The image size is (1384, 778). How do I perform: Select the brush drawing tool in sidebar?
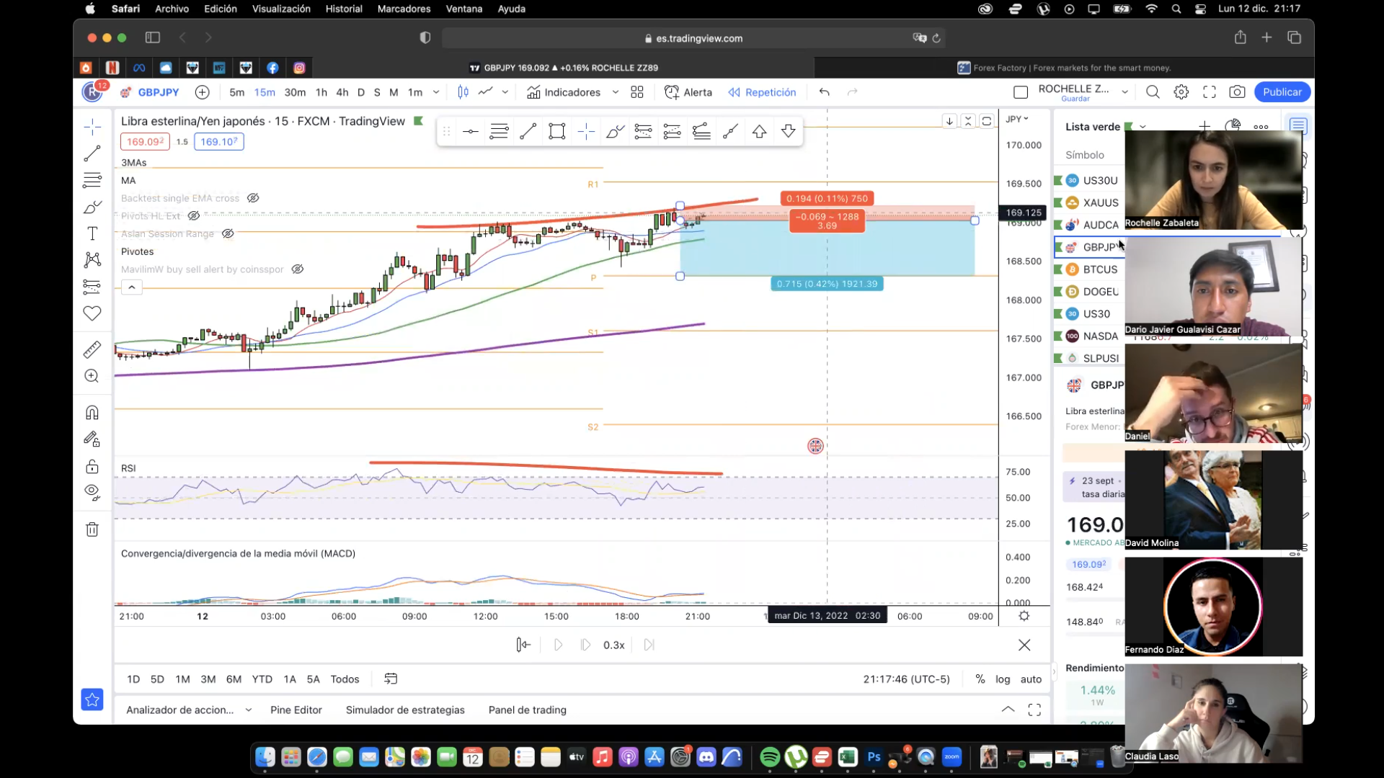click(x=92, y=207)
